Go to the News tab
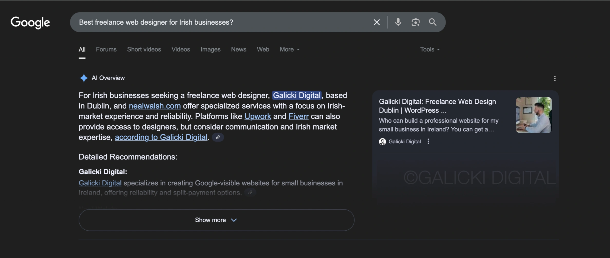Image resolution: width=610 pixels, height=258 pixels. click(x=238, y=49)
